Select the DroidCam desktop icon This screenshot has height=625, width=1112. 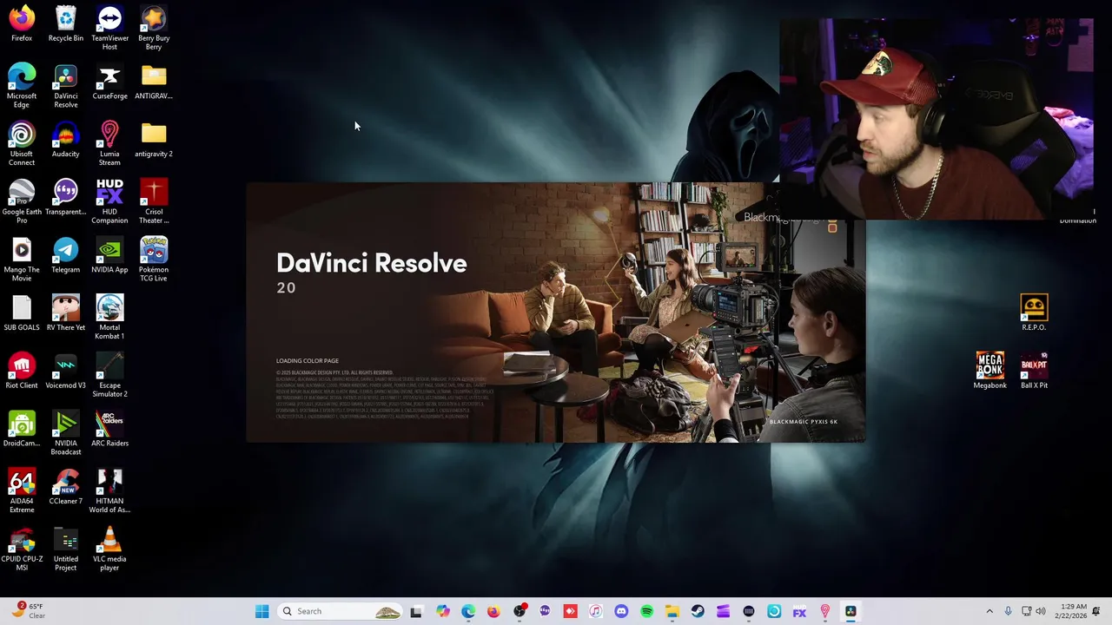click(22, 430)
